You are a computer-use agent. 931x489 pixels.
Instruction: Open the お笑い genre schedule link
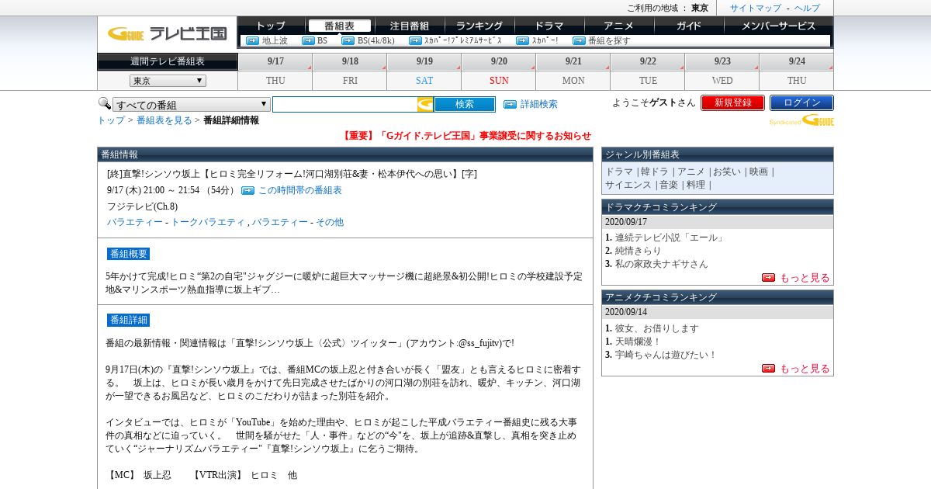[729, 172]
